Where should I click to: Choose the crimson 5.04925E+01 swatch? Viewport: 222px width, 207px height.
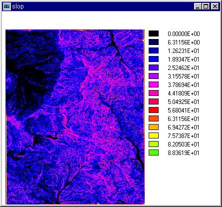[x=154, y=101]
